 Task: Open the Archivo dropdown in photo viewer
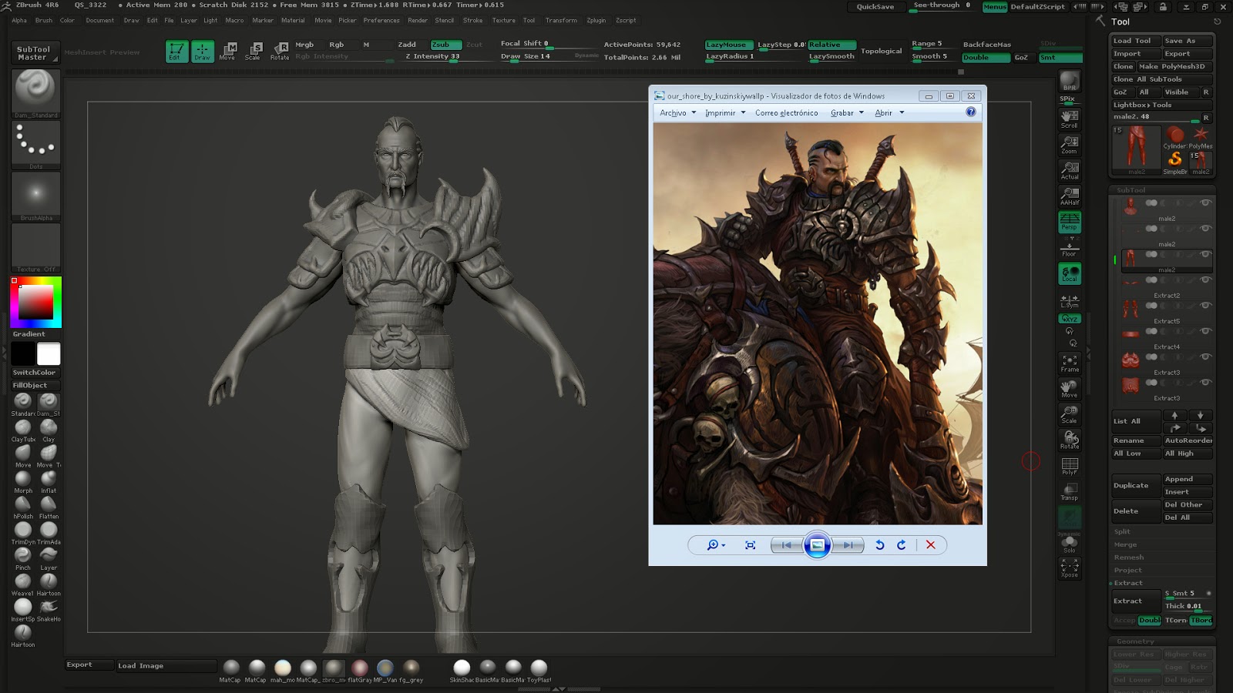click(678, 112)
